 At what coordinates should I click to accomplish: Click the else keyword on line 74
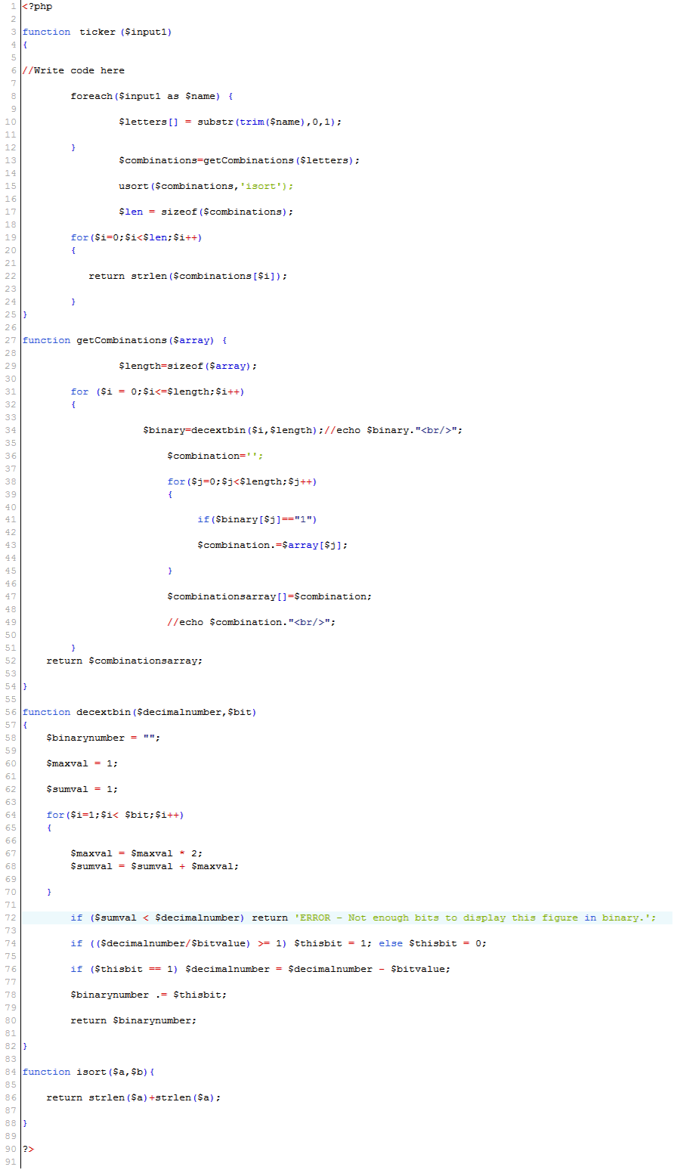pyautogui.click(x=391, y=943)
